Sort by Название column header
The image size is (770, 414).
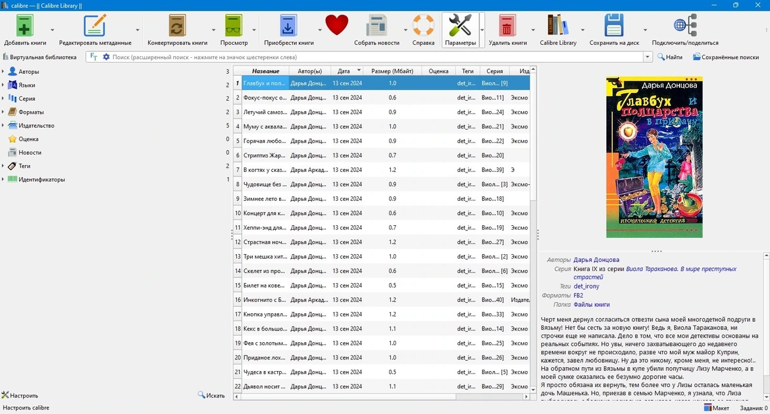(265, 71)
